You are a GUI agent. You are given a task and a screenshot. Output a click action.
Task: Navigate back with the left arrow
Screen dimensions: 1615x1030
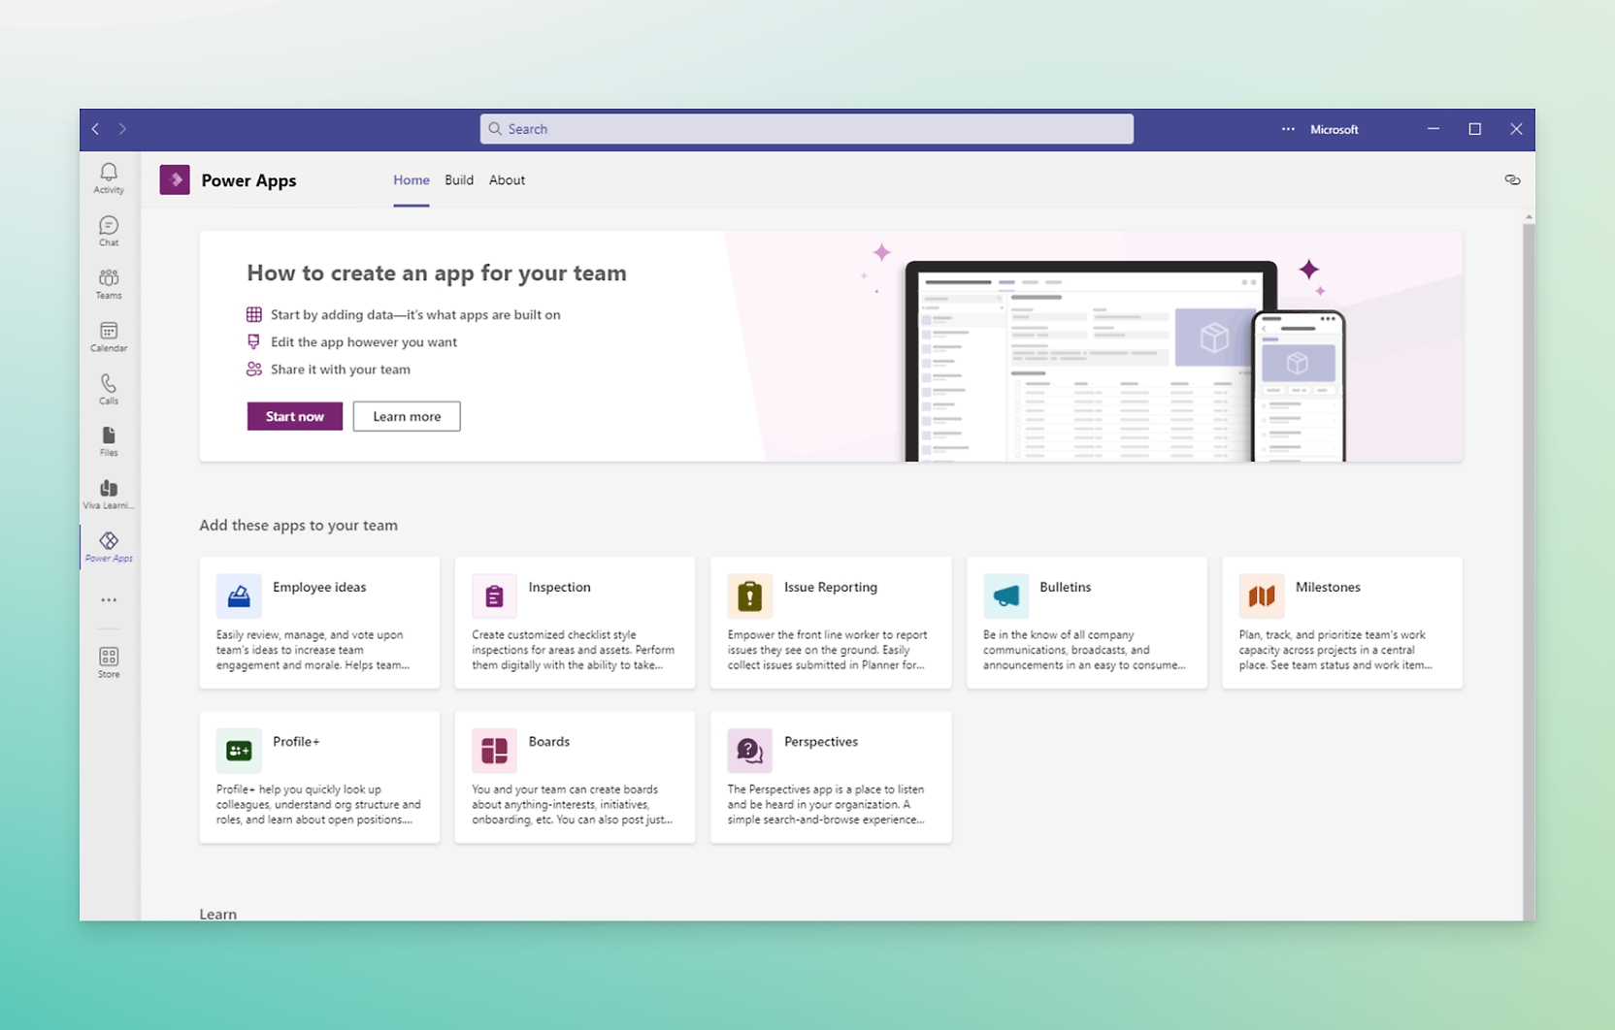tap(95, 128)
